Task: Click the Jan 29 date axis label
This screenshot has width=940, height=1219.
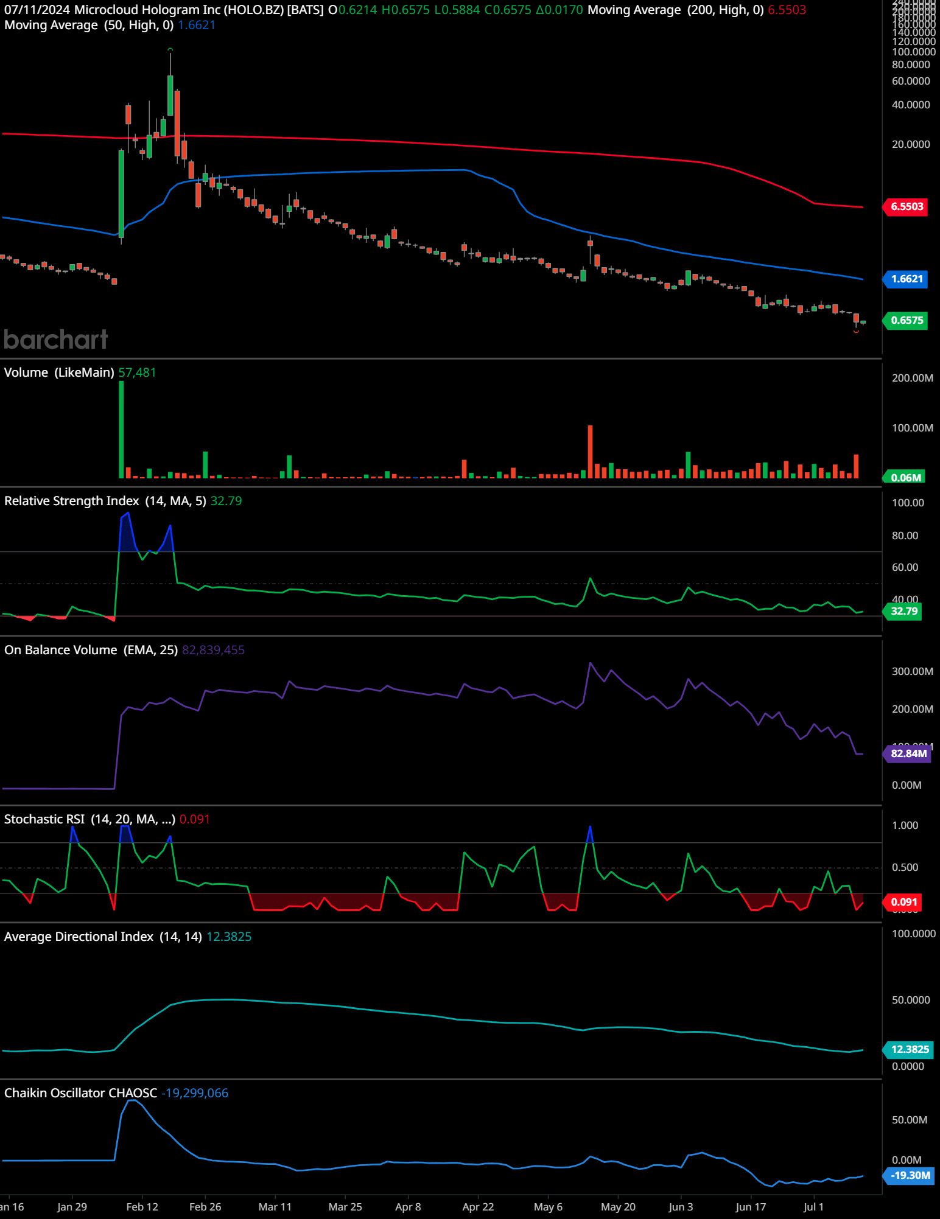Action: click(x=72, y=1207)
